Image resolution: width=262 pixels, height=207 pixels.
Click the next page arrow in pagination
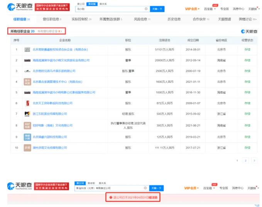point(254,161)
